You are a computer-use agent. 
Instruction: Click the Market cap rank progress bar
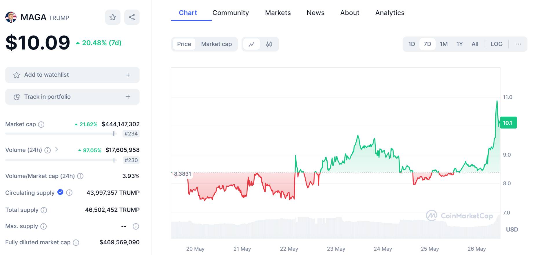[61, 133]
